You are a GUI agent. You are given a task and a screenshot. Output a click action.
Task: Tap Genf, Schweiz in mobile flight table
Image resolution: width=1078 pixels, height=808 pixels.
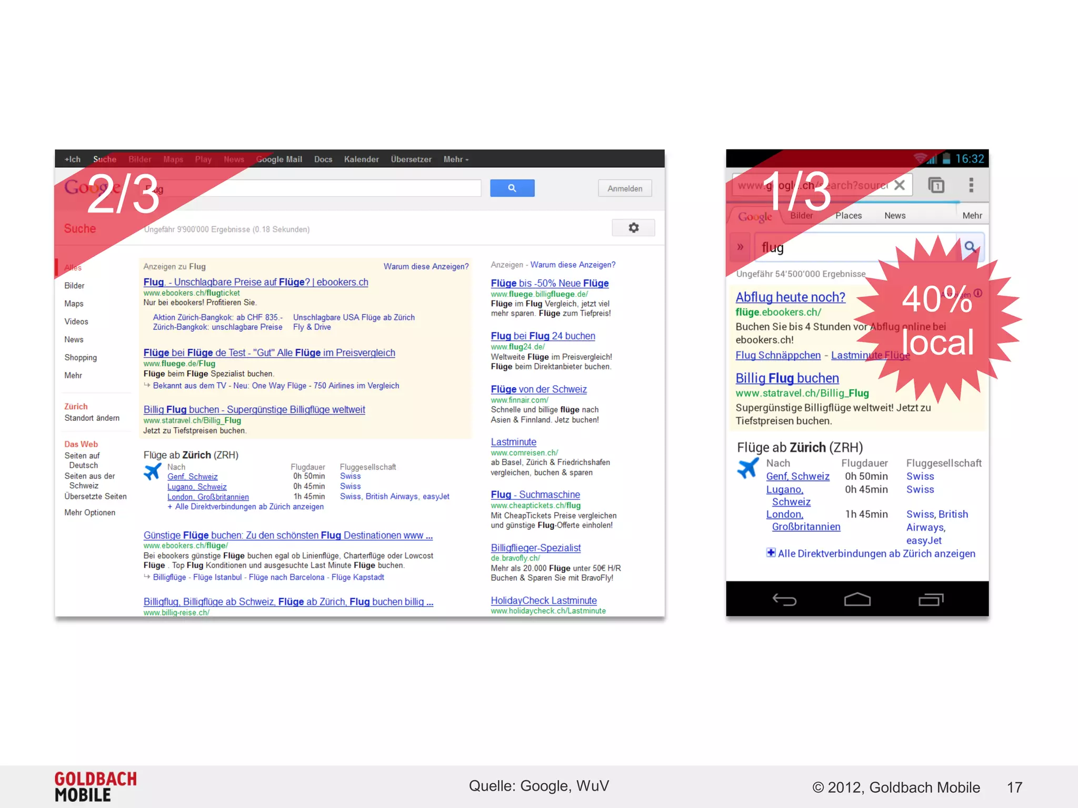click(x=797, y=476)
